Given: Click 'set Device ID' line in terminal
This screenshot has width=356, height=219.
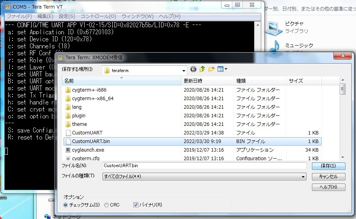Looking at the screenshot, I should (50, 39).
